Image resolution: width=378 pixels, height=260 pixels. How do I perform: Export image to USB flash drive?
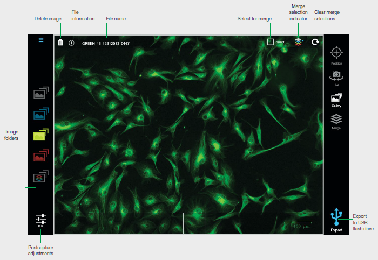click(x=336, y=218)
